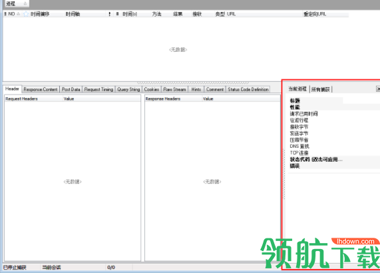Select the 状态代码 row
The height and width of the screenshot is (273, 380).
(316, 159)
